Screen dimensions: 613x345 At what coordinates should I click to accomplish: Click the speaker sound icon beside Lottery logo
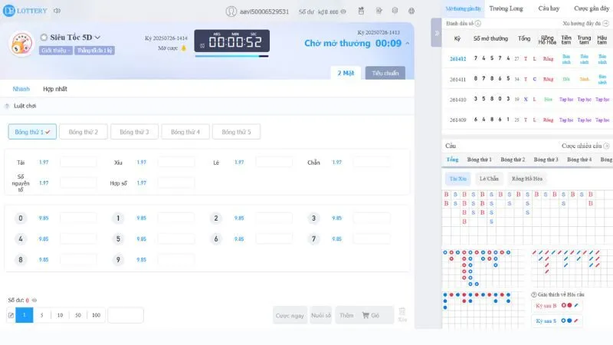(x=57, y=11)
